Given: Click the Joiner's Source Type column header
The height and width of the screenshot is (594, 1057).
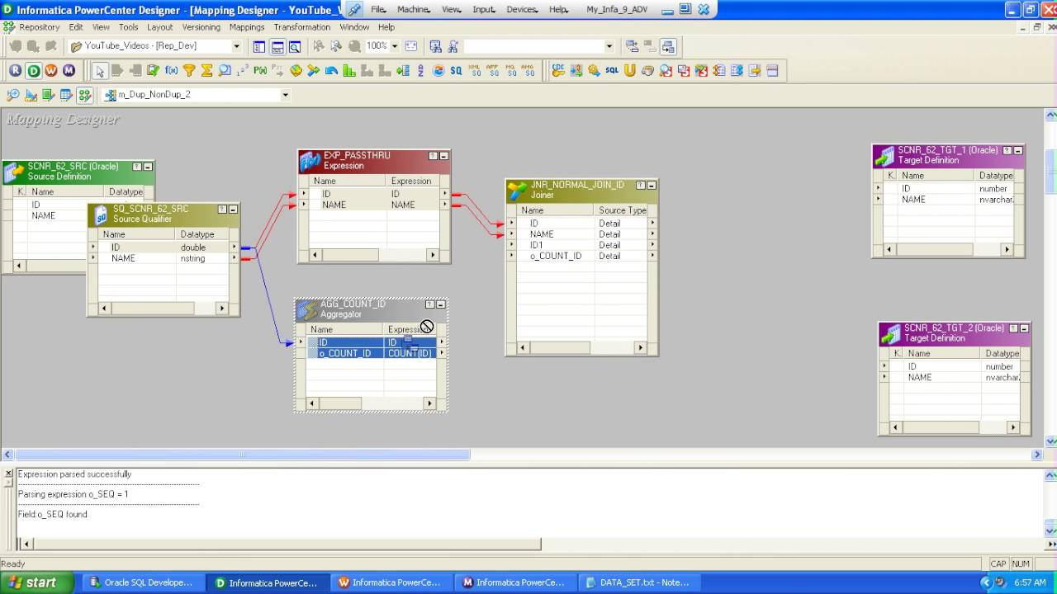Looking at the screenshot, I should [623, 210].
